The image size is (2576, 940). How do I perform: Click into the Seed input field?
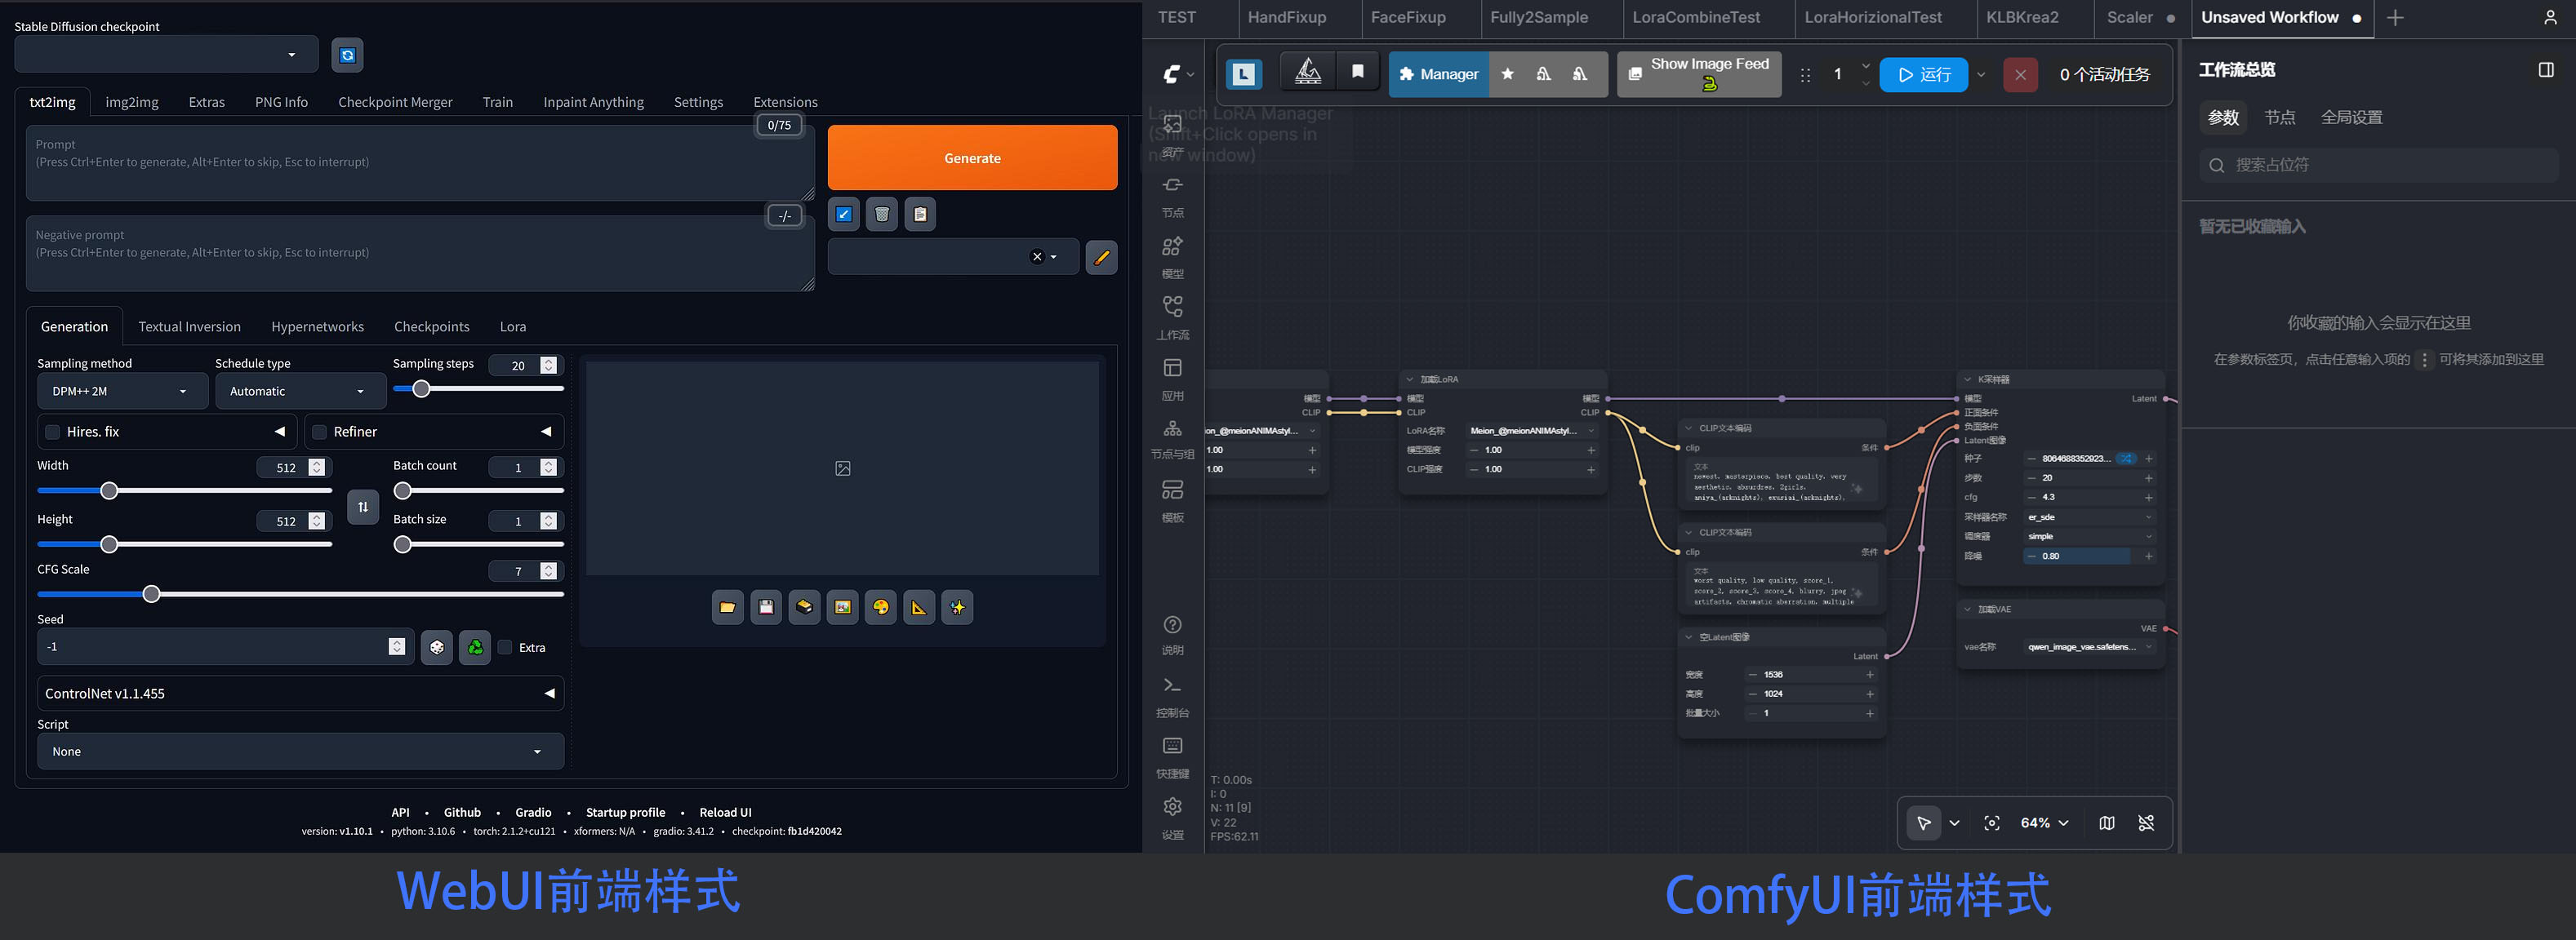coord(212,647)
